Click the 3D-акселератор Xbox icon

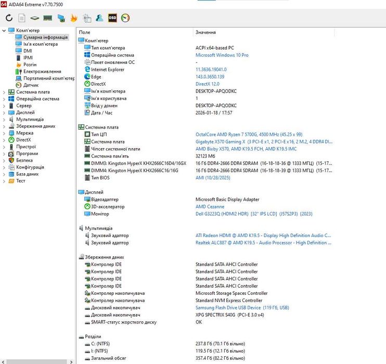coord(87,206)
